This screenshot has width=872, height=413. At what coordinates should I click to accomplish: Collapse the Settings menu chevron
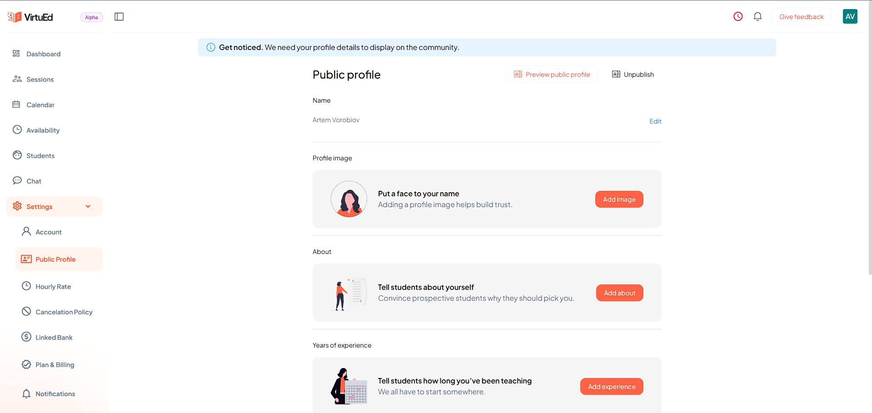point(88,206)
